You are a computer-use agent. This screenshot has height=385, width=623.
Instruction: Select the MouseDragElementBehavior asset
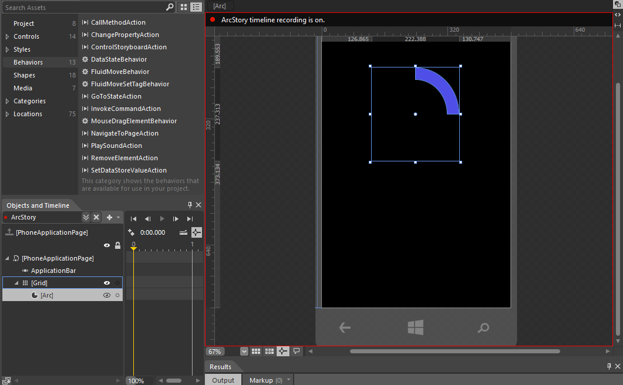(133, 121)
